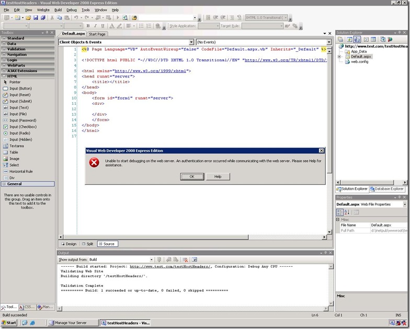Open the Client Objects & Events dropdown
The image size is (410, 329).
(x=191, y=42)
